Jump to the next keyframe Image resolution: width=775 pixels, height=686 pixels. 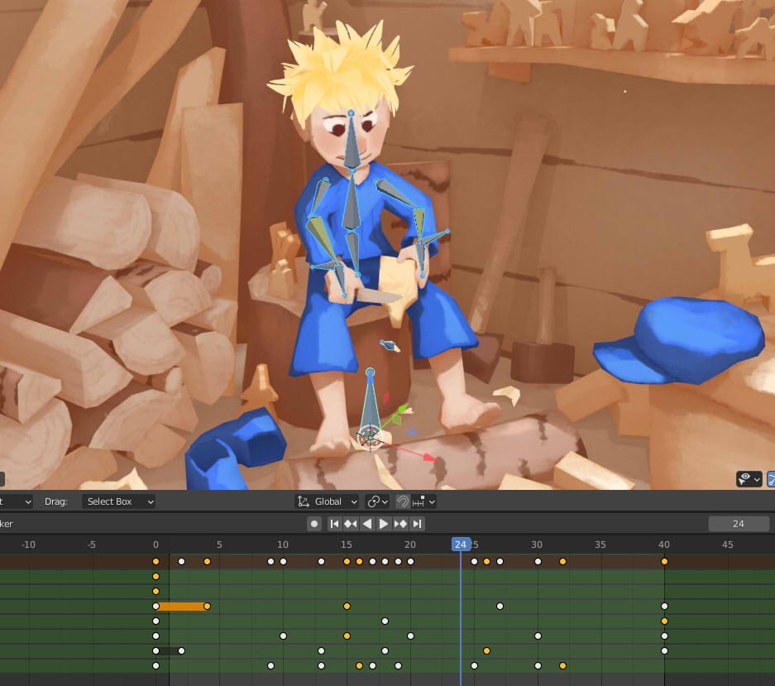click(400, 524)
